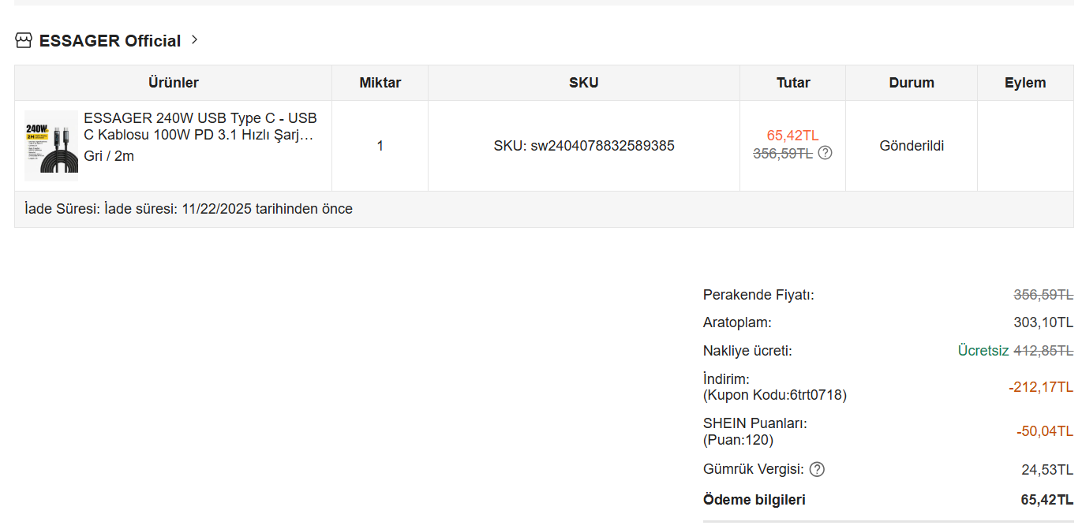Click the SHEIN Puanları discount line
The height and width of the screenshot is (529, 1082).
click(x=754, y=423)
